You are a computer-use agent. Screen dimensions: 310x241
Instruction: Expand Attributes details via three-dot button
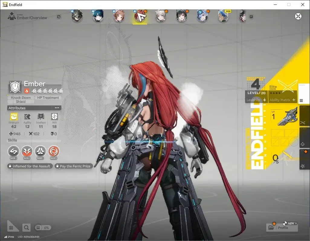[57, 108]
